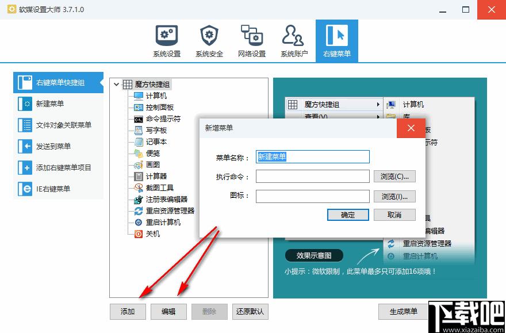506x333 pixels.
Task: Select 关机 text in the tree
Action: tap(153, 234)
